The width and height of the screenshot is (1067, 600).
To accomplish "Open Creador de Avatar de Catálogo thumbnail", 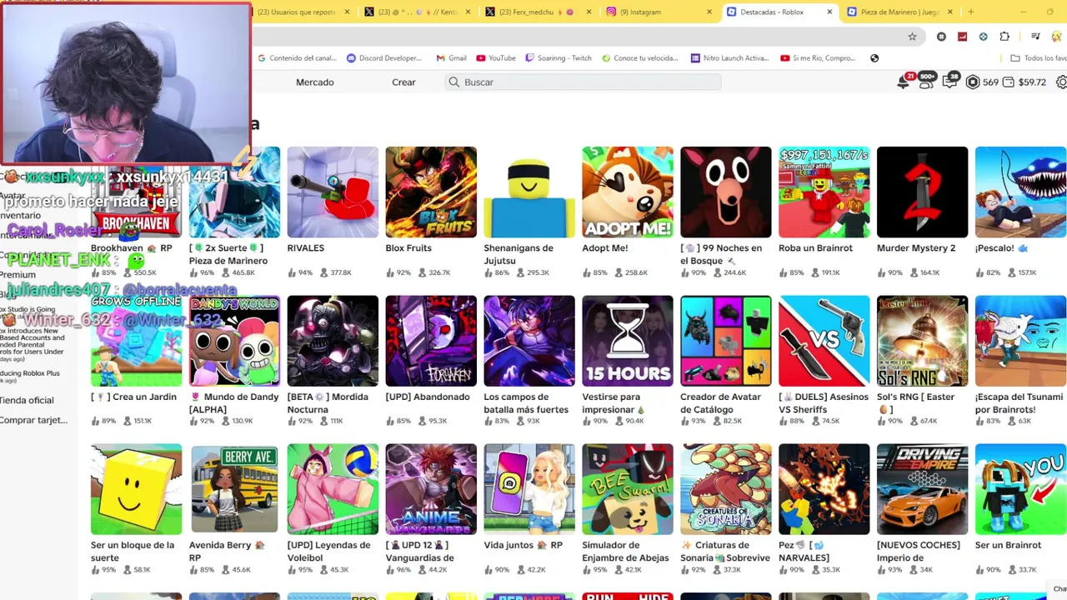I will point(726,341).
